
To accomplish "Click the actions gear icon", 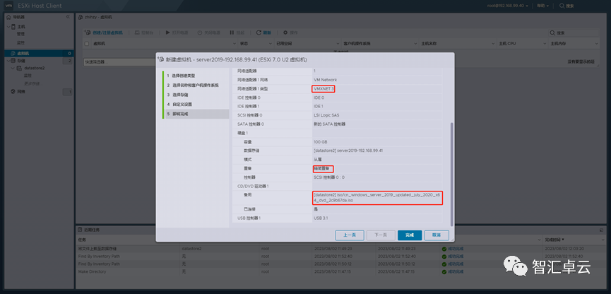I will 285,33.
